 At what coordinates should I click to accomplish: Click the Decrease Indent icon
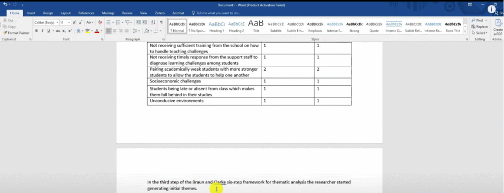138,23
